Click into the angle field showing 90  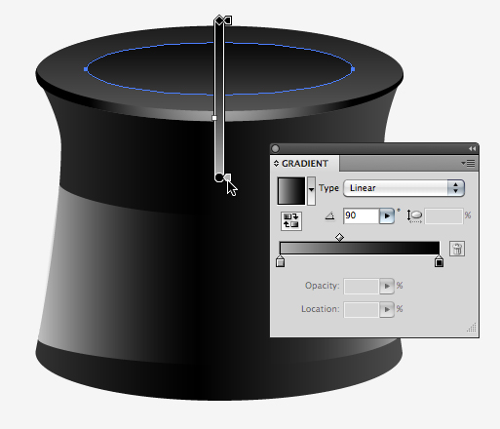[x=362, y=216]
